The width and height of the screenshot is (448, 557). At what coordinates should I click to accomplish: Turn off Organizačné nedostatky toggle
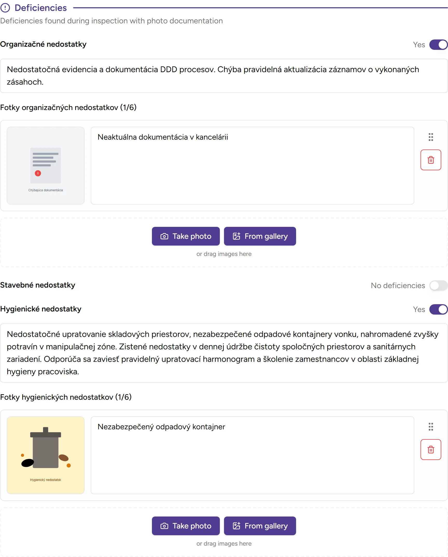click(x=438, y=45)
